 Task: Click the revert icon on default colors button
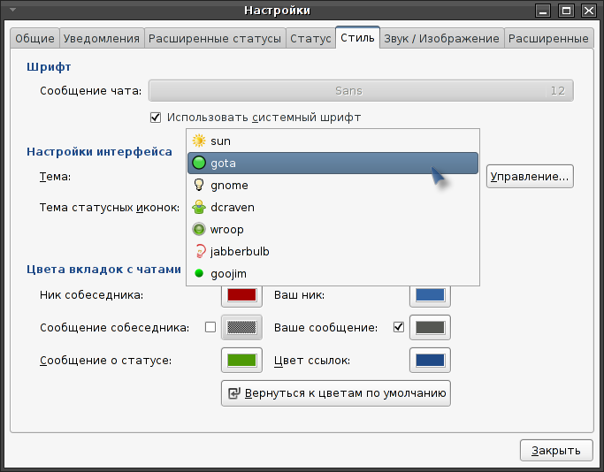(x=234, y=393)
